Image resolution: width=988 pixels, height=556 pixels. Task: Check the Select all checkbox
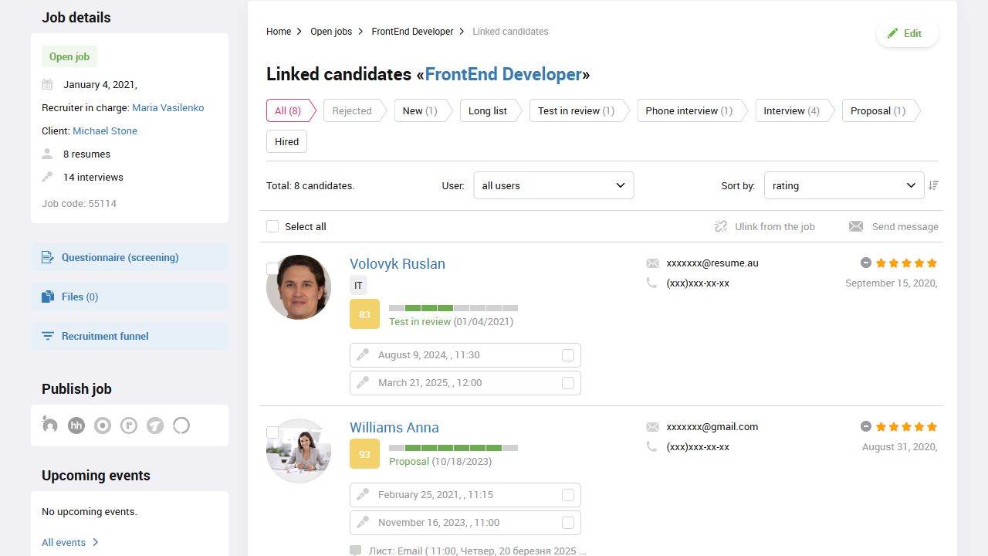(272, 226)
